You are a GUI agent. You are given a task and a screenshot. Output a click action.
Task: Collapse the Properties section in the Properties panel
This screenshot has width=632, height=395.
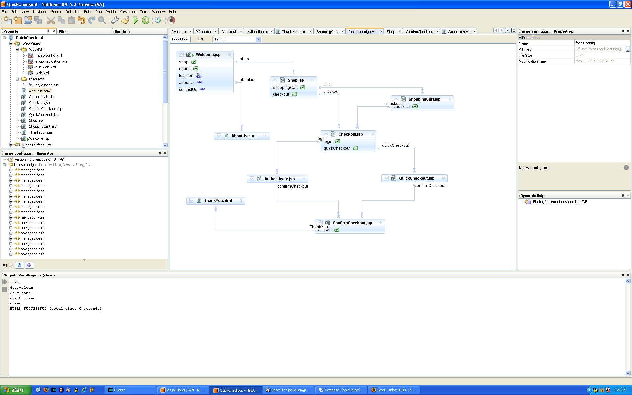(520, 38)
